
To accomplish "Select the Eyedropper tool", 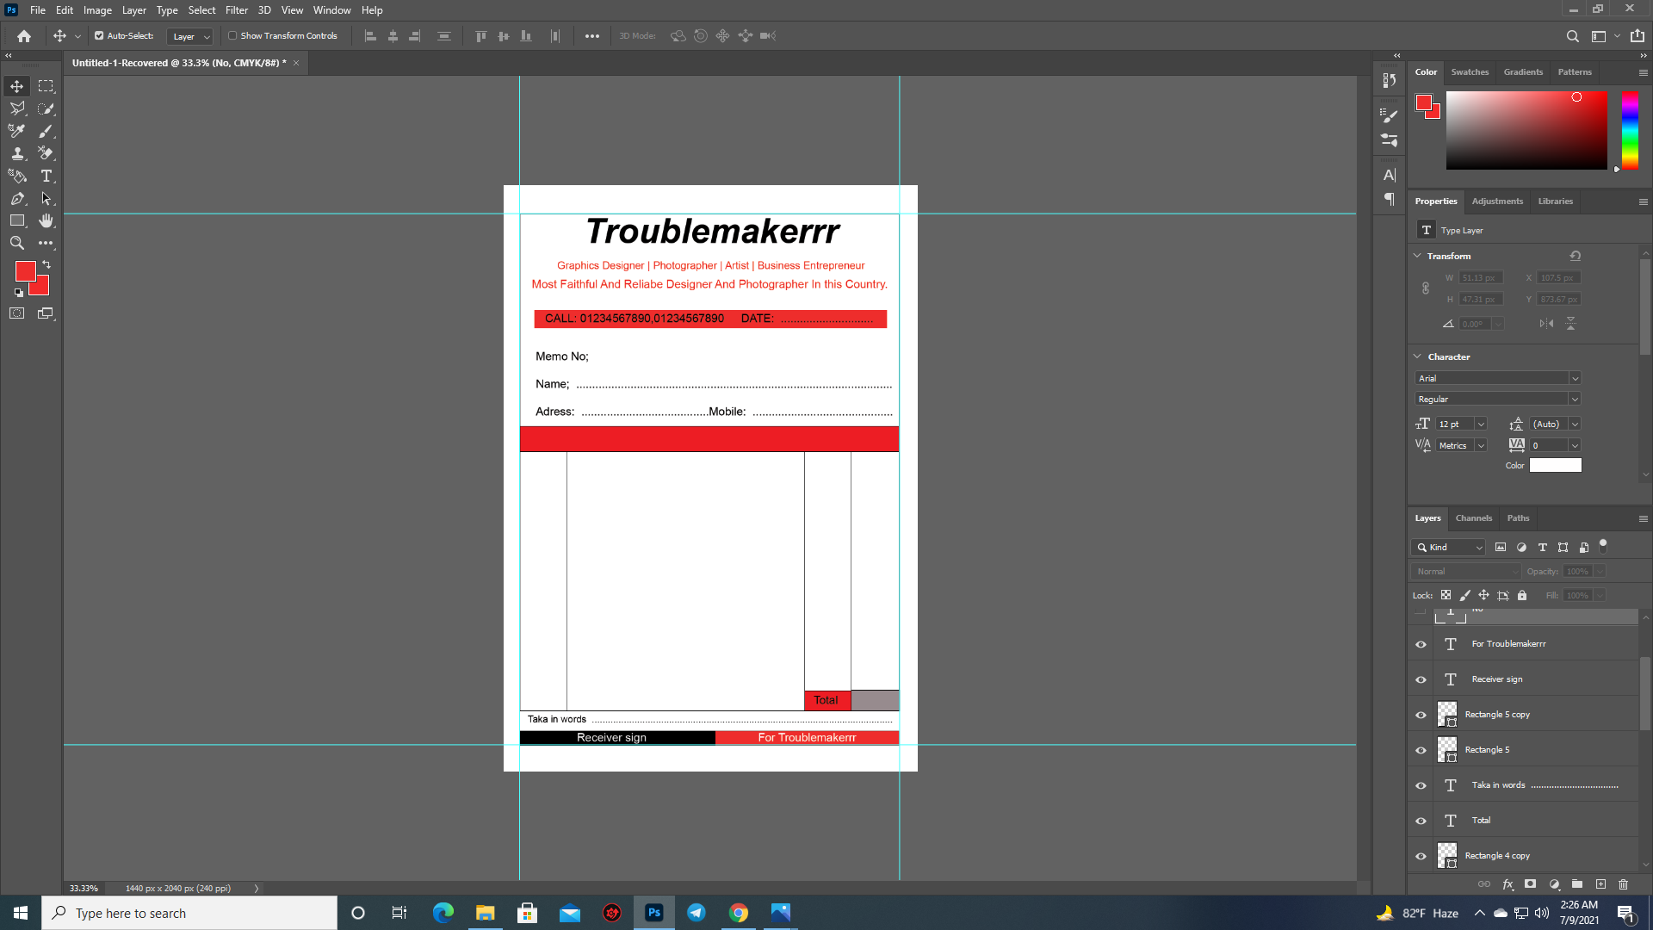I will pyautogui.click(x=17, y=131).
